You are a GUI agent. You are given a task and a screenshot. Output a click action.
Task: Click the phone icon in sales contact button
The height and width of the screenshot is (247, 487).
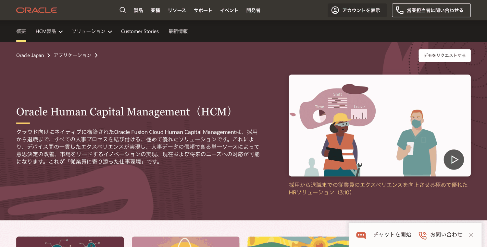click(x=400, y=10)
